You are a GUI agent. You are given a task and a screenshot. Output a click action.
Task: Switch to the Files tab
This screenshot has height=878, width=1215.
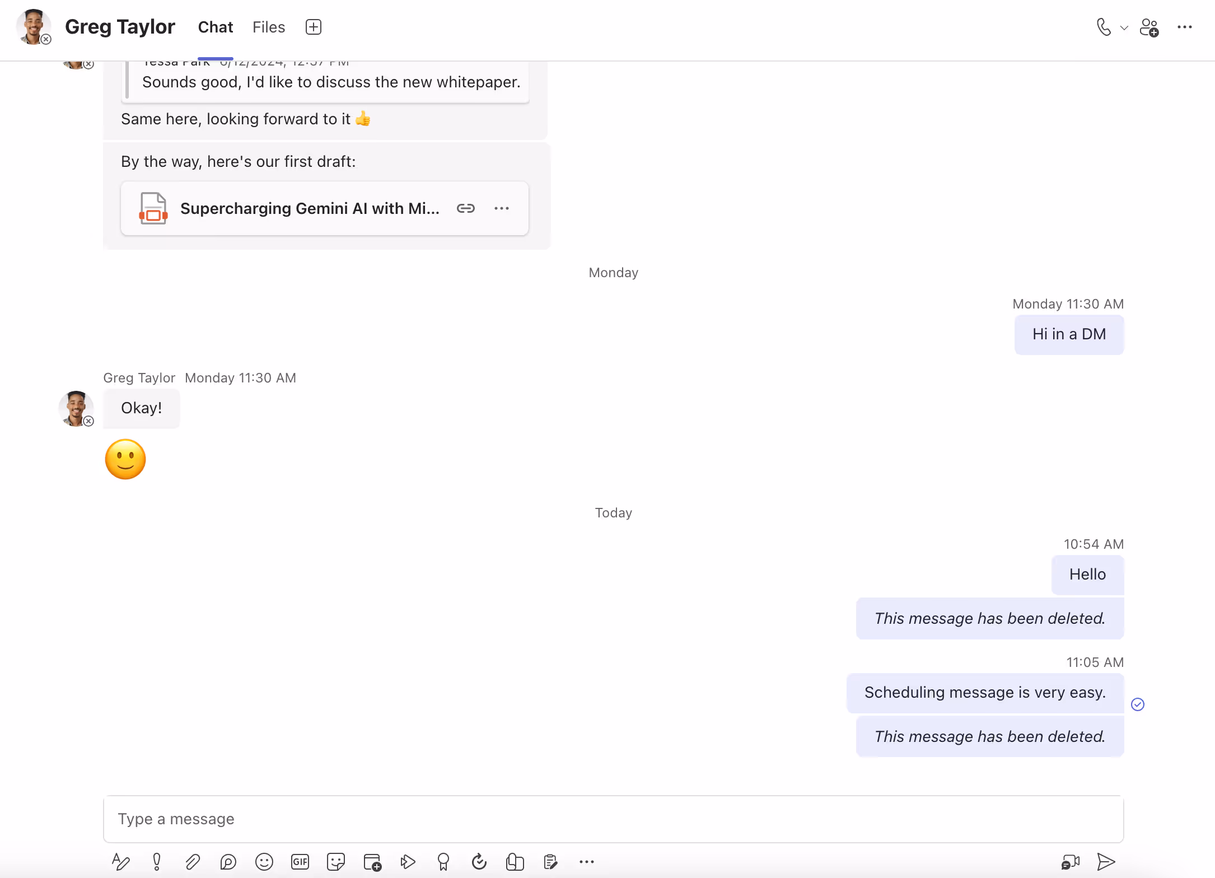pos(269,27)
